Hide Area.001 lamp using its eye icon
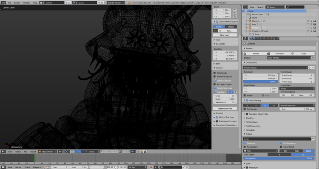 pyautogui.click(x=308, y=28)
